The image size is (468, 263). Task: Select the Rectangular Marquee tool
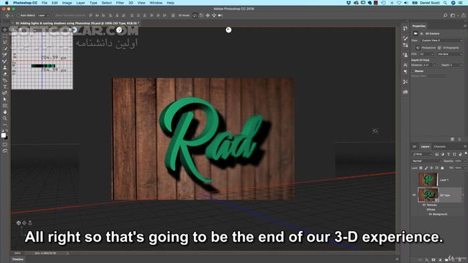click(5, 36)
